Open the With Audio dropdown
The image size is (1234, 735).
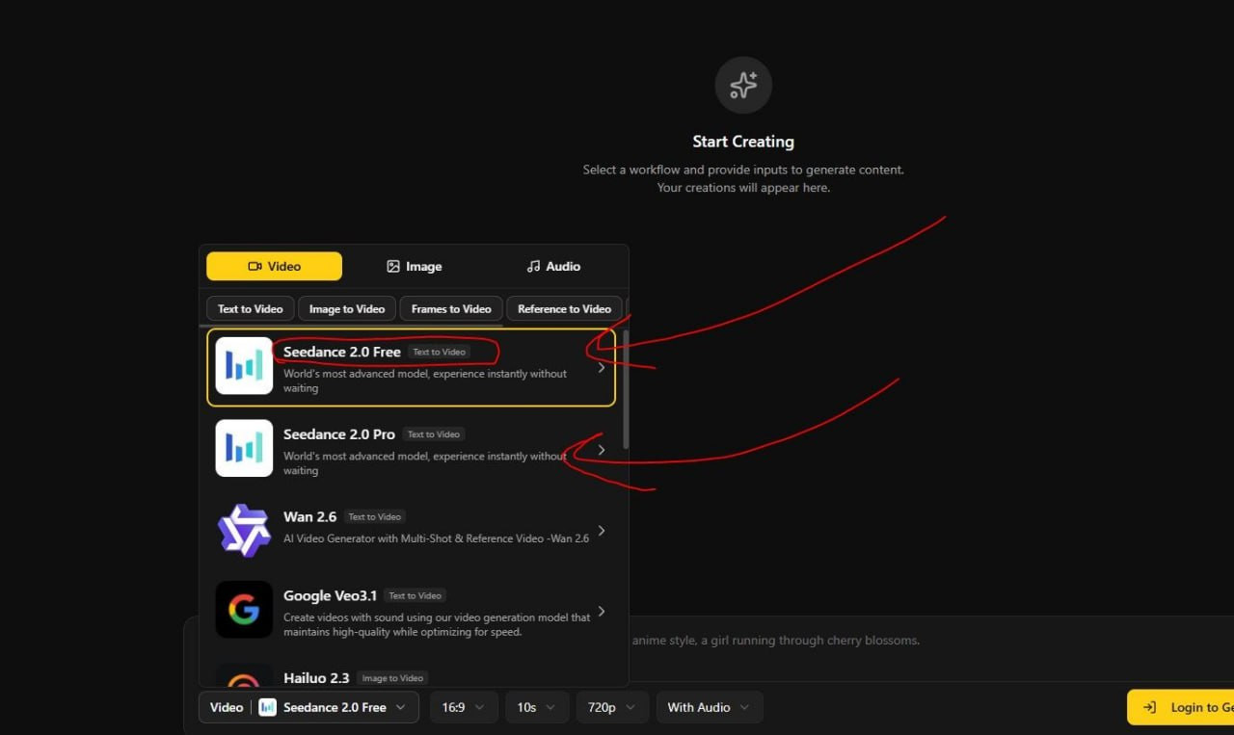pos(710,707)
